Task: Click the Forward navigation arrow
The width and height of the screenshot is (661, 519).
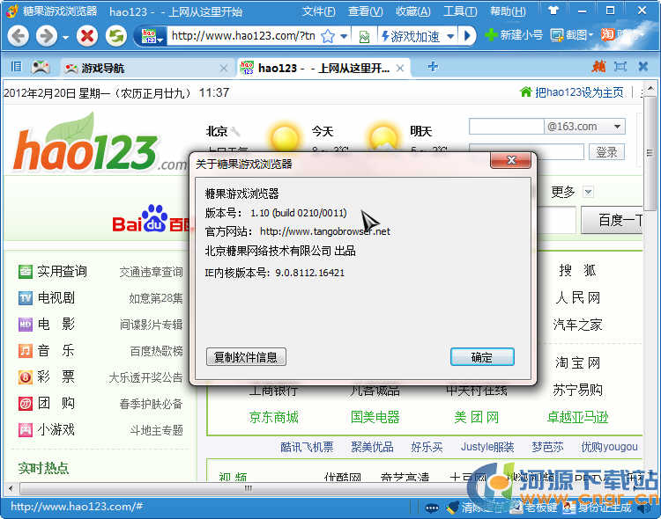Action: coord(47,36)
